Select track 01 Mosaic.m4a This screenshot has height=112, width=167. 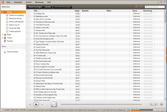point(39,30)
